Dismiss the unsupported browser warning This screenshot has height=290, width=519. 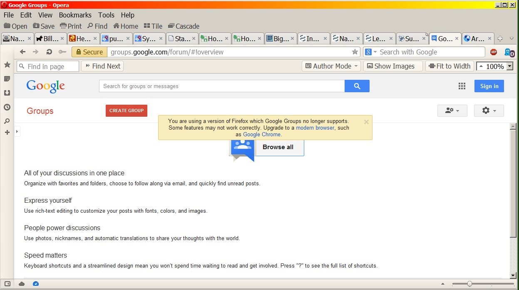[366, 122]
